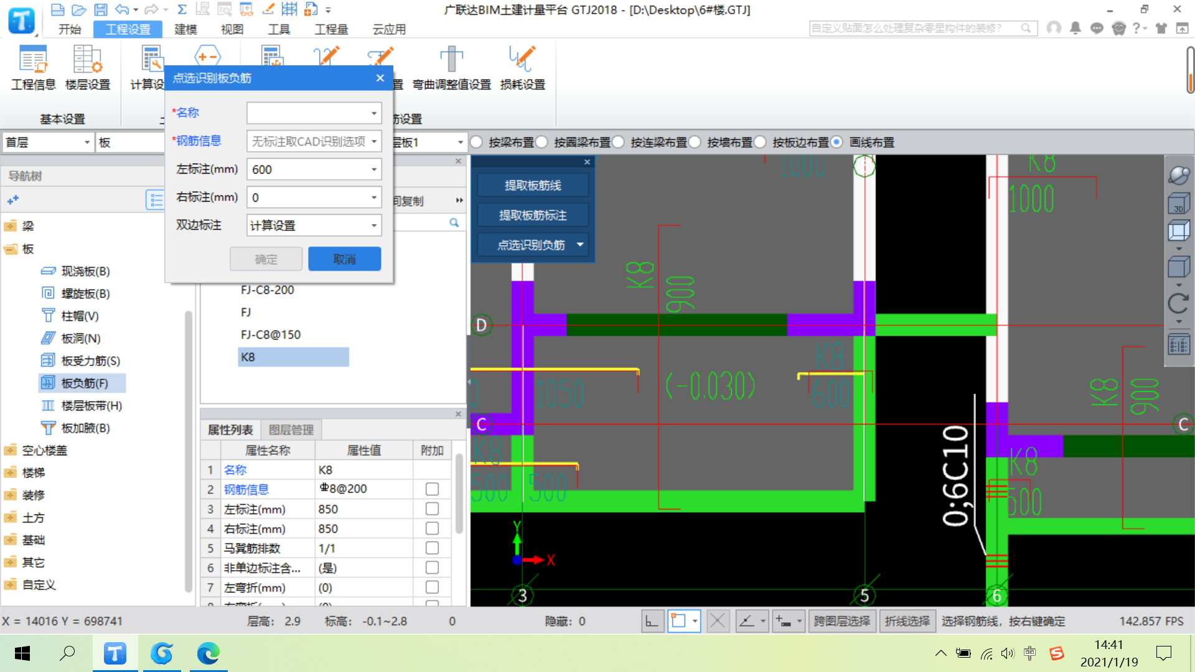Click the rotate view icon on right toolbar

click(1178, 304)
